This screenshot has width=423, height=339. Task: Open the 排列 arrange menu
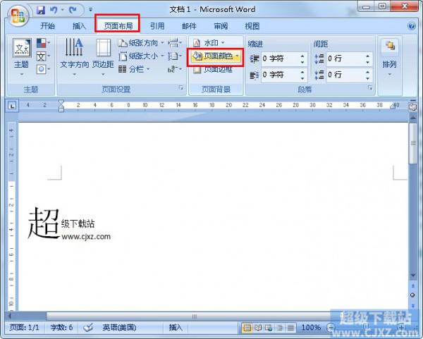(x=390, y=57)
